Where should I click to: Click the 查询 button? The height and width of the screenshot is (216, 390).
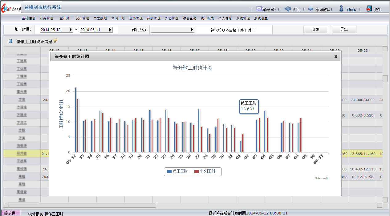coord(315,30)
